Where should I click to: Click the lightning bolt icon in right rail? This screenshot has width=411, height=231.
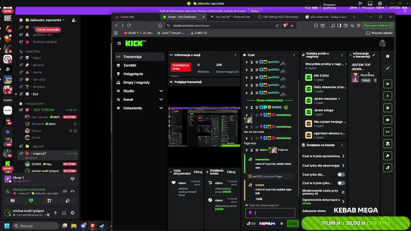pos(388,96)
